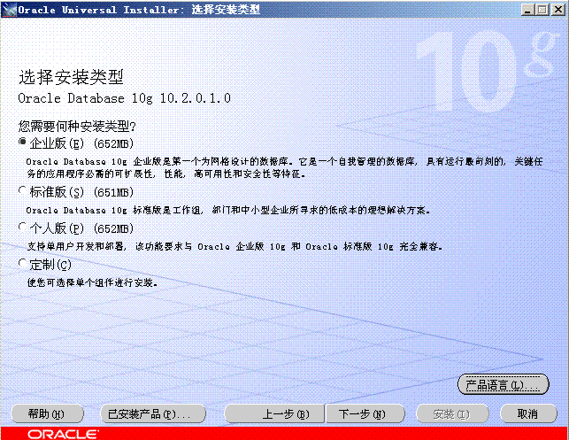Go back with 上一步(B)
The height and width of the screenshot is (440, 569).
click(274, 413)
